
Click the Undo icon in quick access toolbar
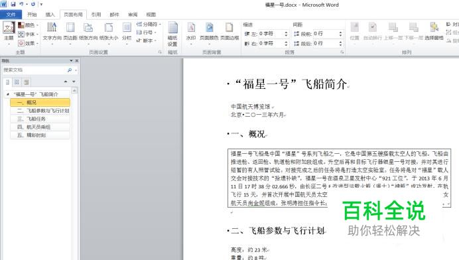[x=21, y=4]
